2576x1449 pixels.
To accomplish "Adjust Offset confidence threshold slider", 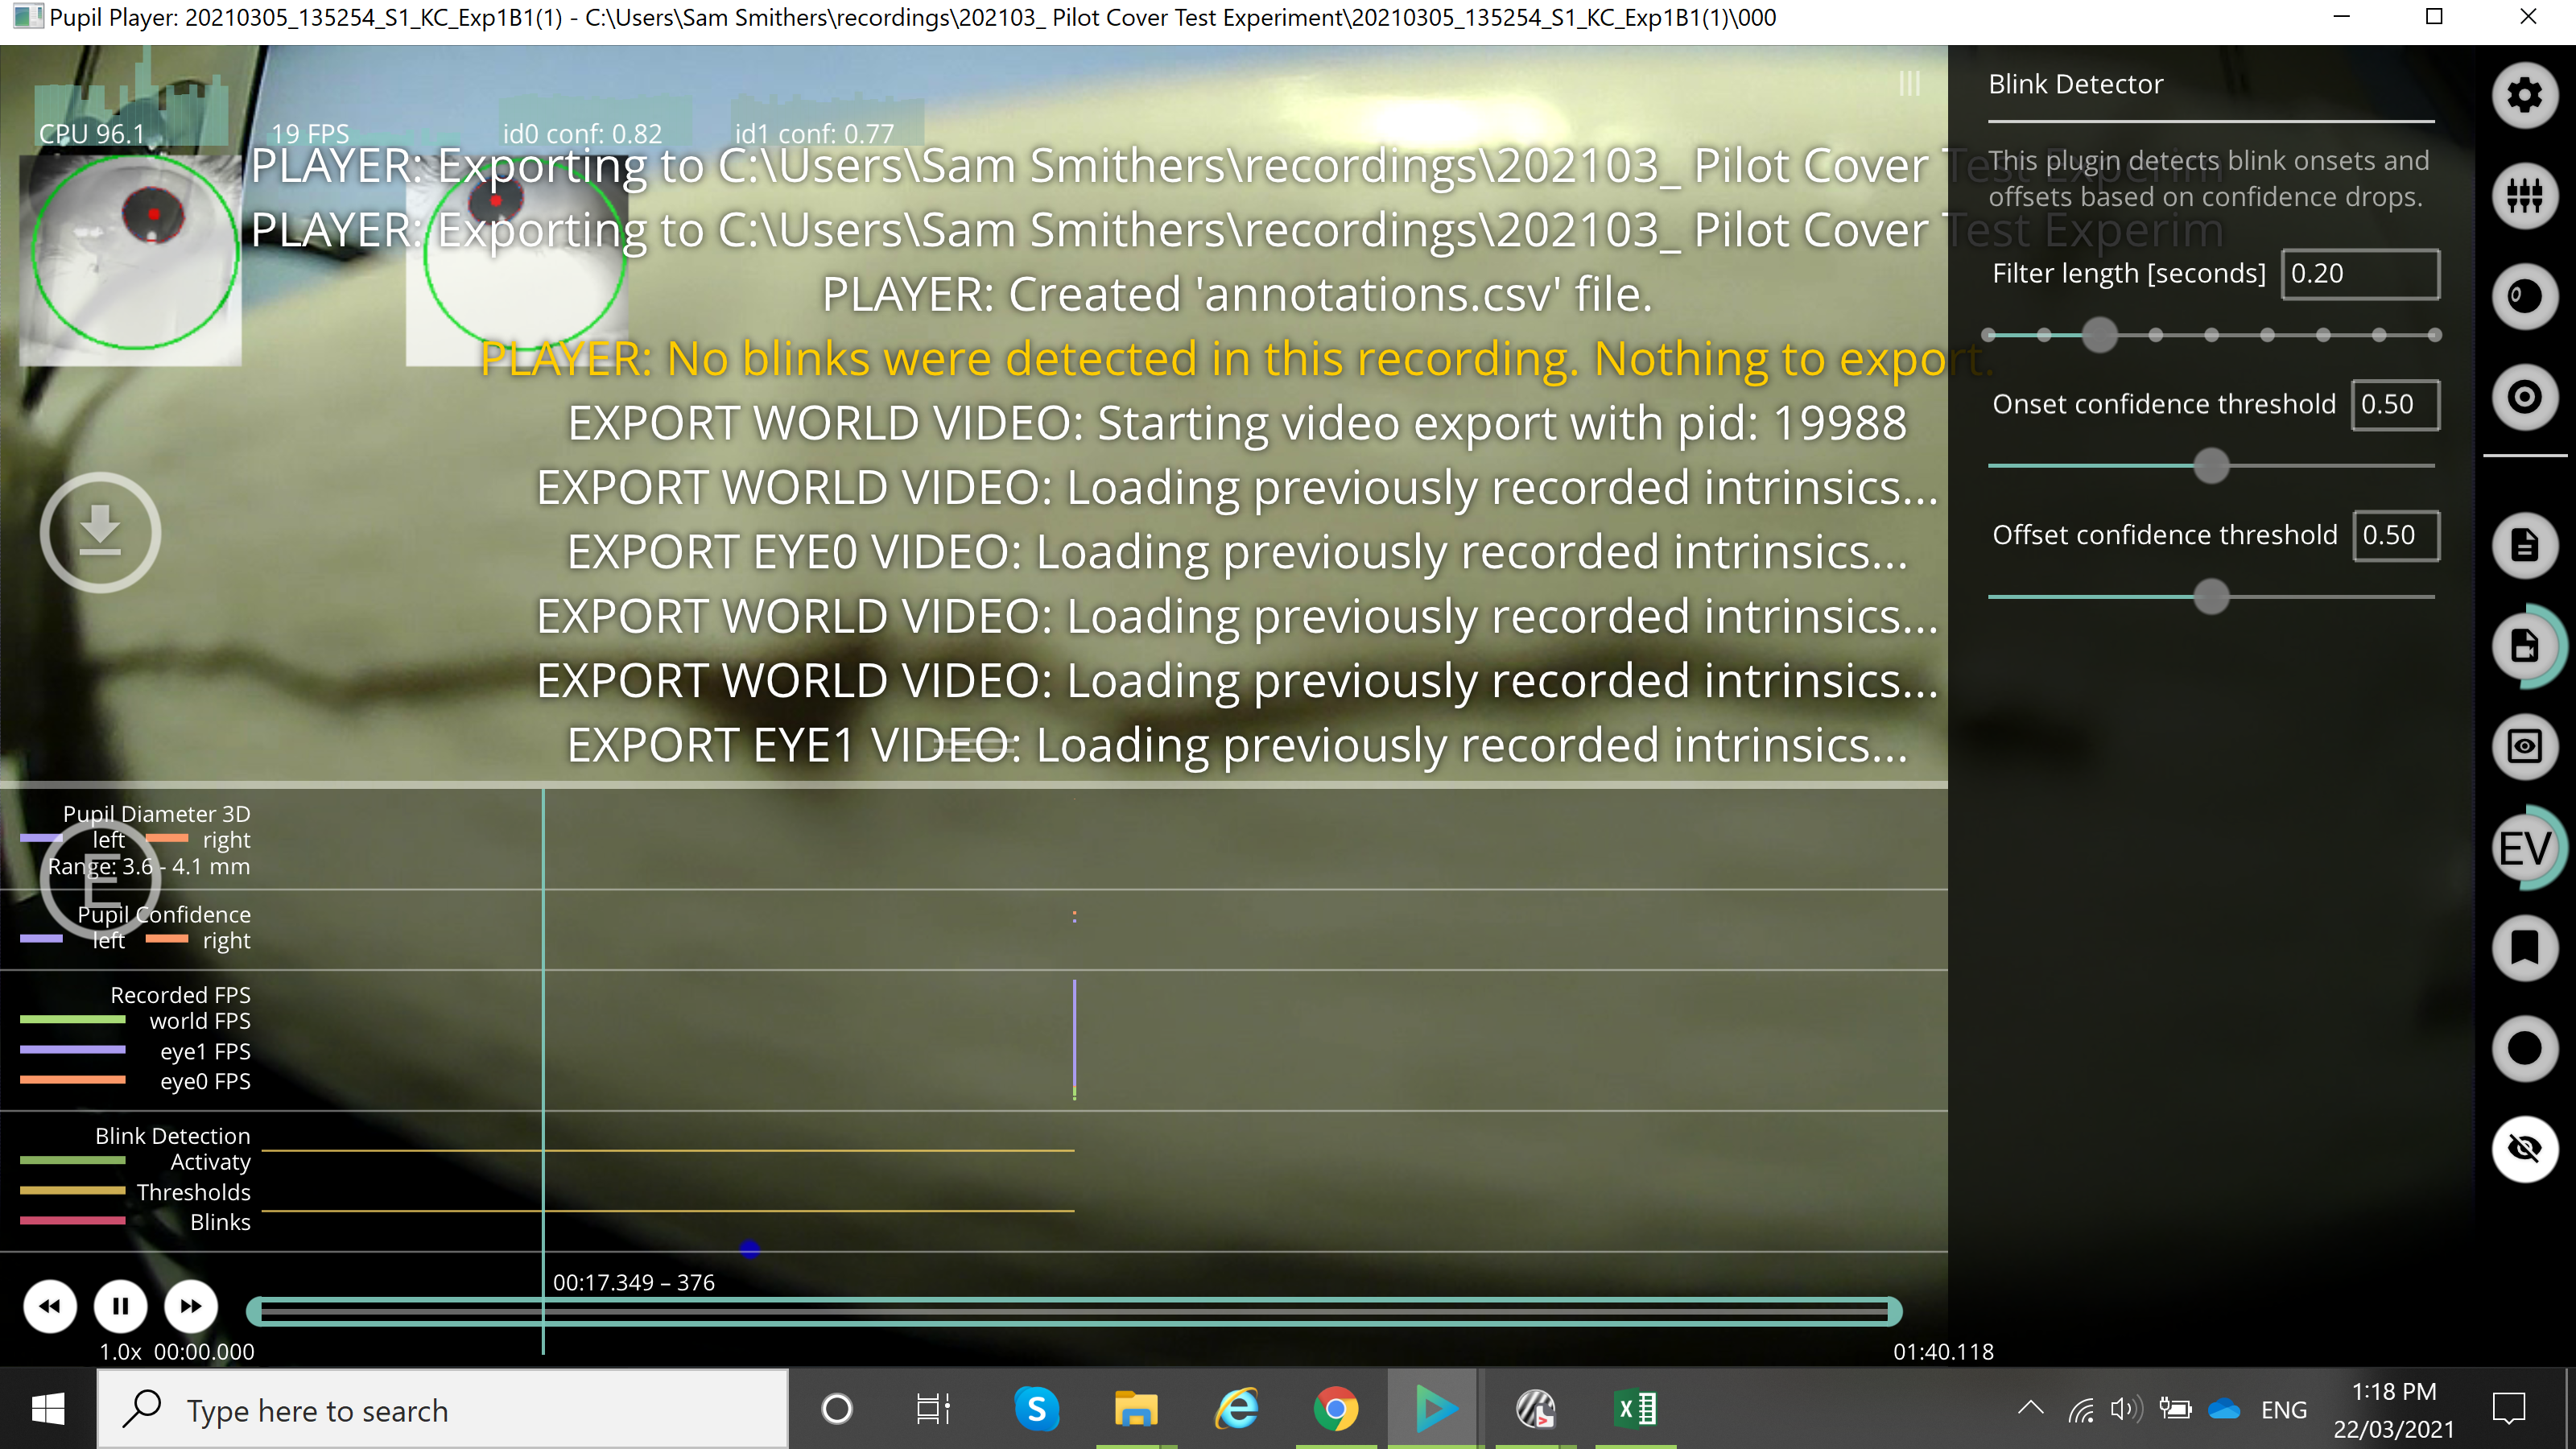I will pyautogui.click(x=2211, y=597).
